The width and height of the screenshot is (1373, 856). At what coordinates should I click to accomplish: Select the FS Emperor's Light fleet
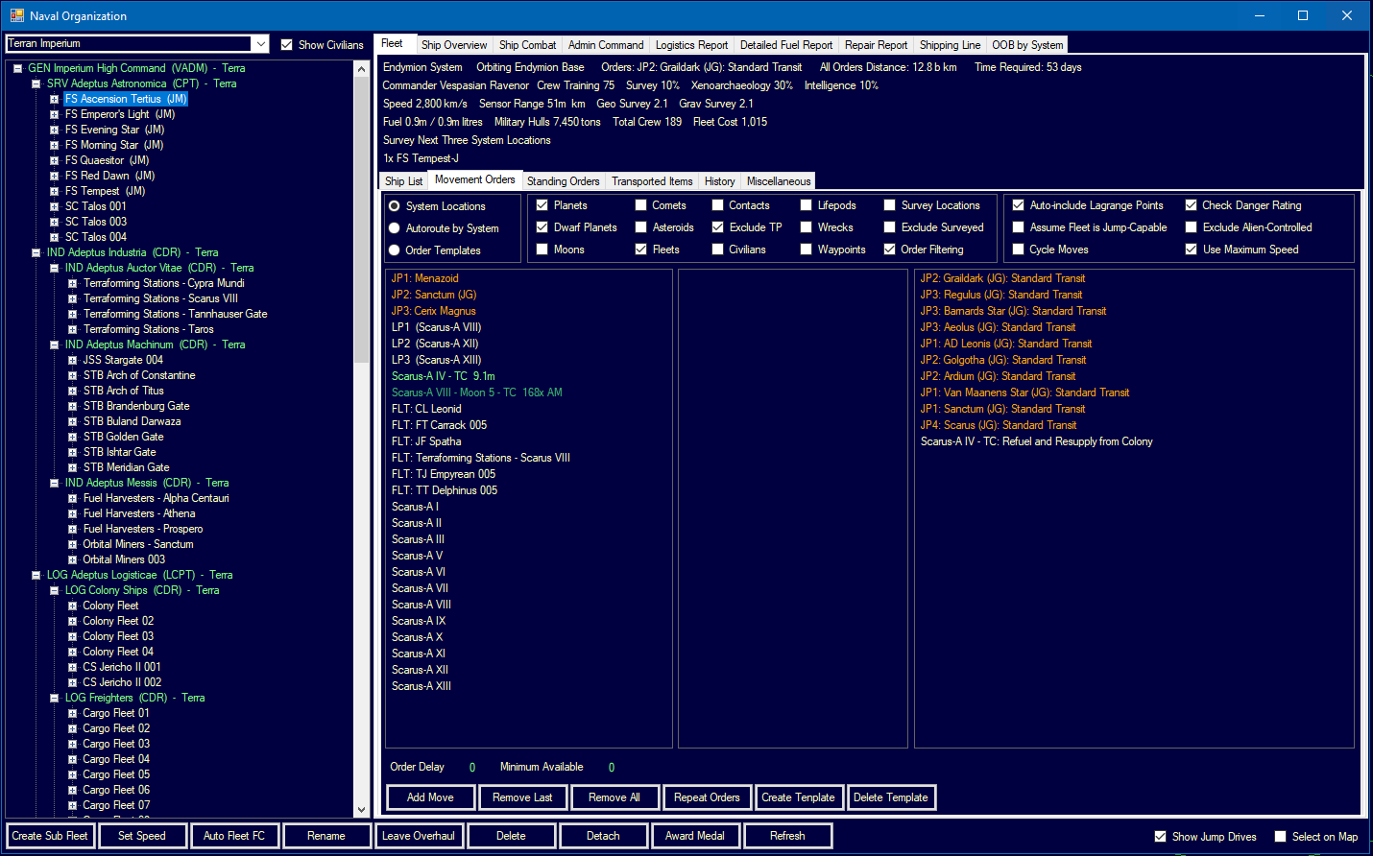click(x=120, y=114)
